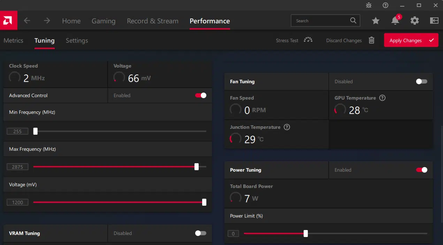Click GPU Temperature help icon

[x=382, y=98]
